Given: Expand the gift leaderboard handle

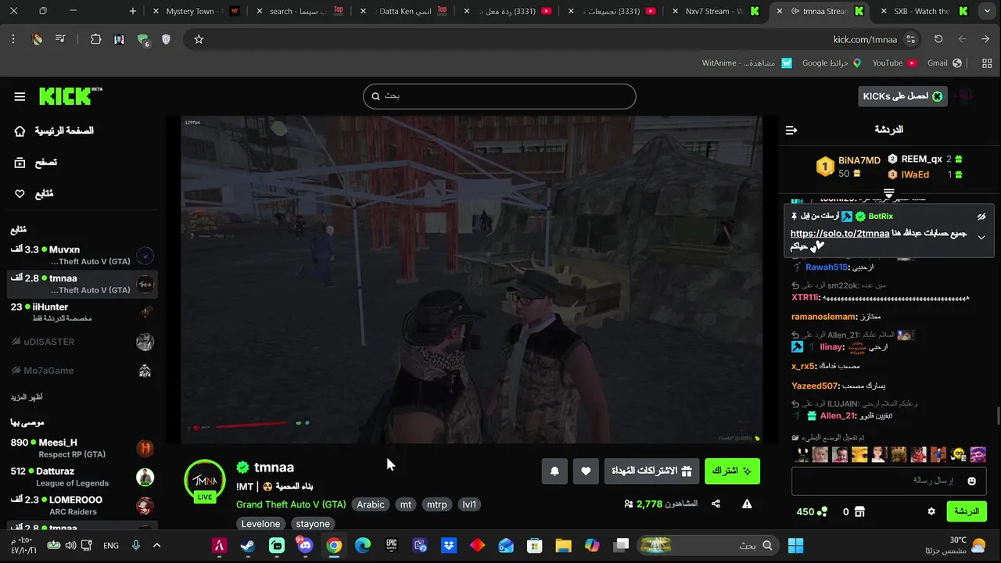Looking at the screenshot, I should (x=888, y=193).
